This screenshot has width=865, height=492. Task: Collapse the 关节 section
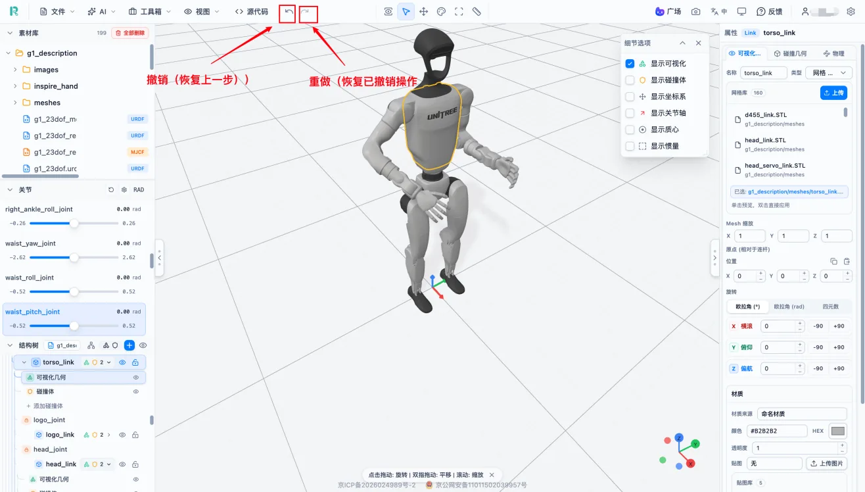click(10, 189)
